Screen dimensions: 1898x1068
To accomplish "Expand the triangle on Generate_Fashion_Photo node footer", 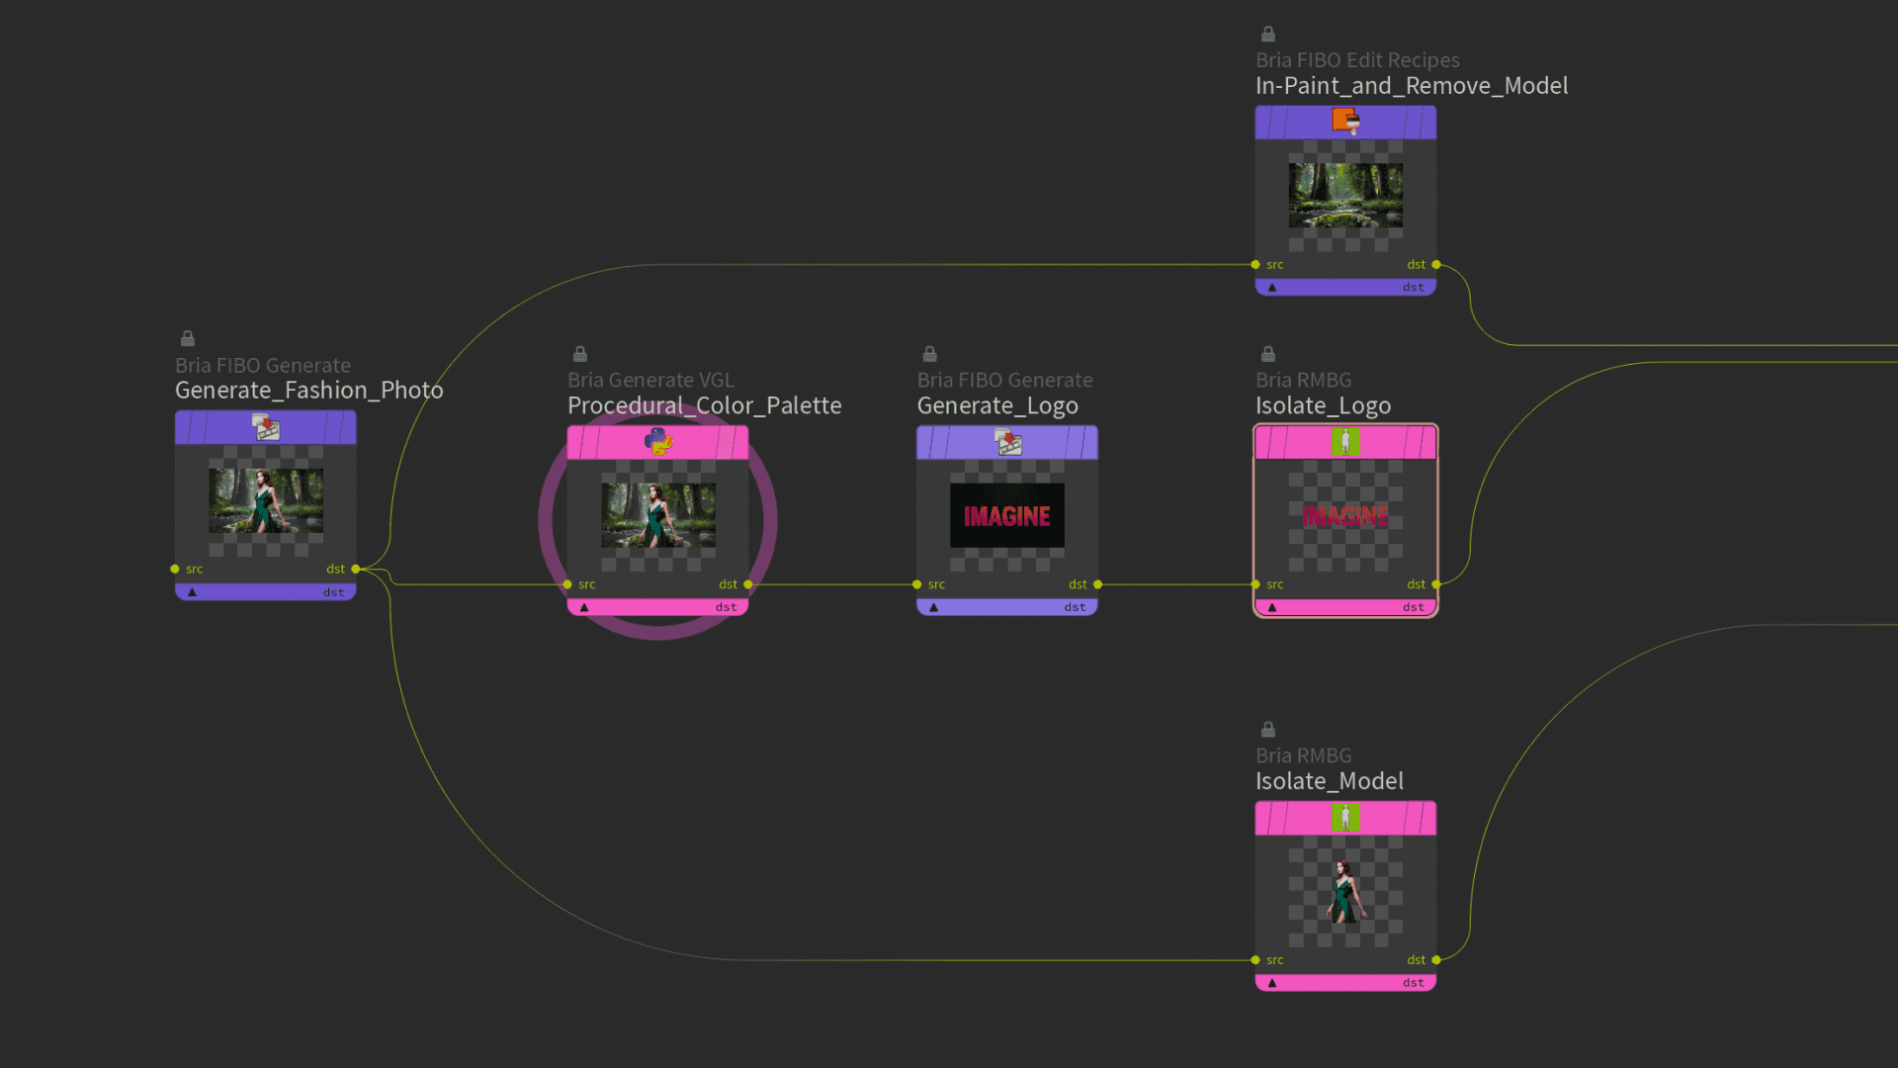I will coord(193,592).
